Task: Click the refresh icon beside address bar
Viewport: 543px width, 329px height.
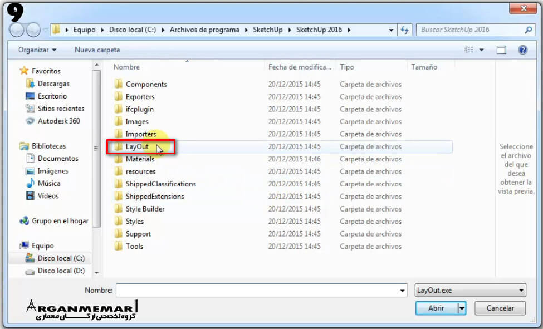Action: [404, 30]
